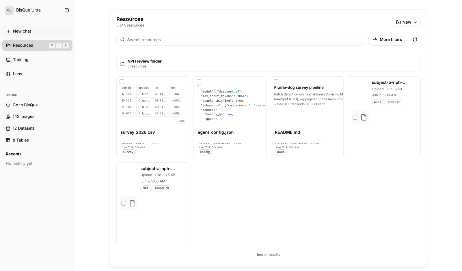Click the plus icon beside New chat
The height and width of the screenshot is (271, 462).
[x=8, y=31]
